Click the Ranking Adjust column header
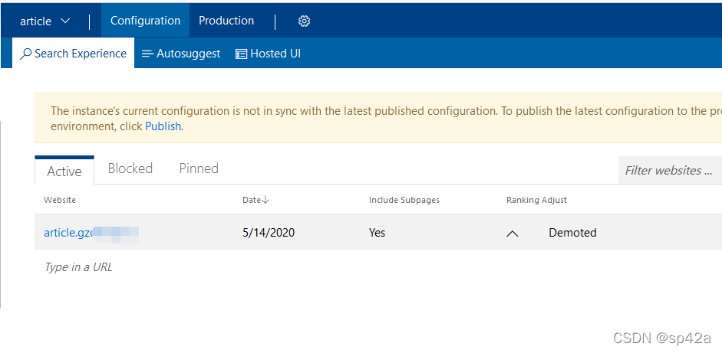Viewport: 722px width, 353px height. coord(536,200)
